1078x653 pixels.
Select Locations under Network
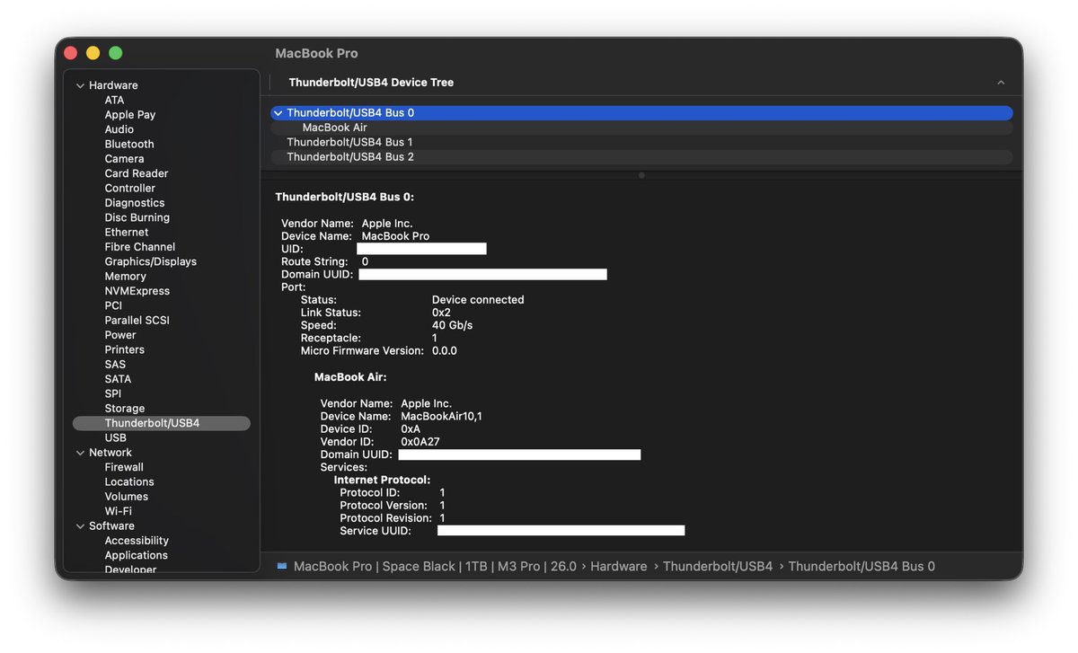tap(129, 482)
